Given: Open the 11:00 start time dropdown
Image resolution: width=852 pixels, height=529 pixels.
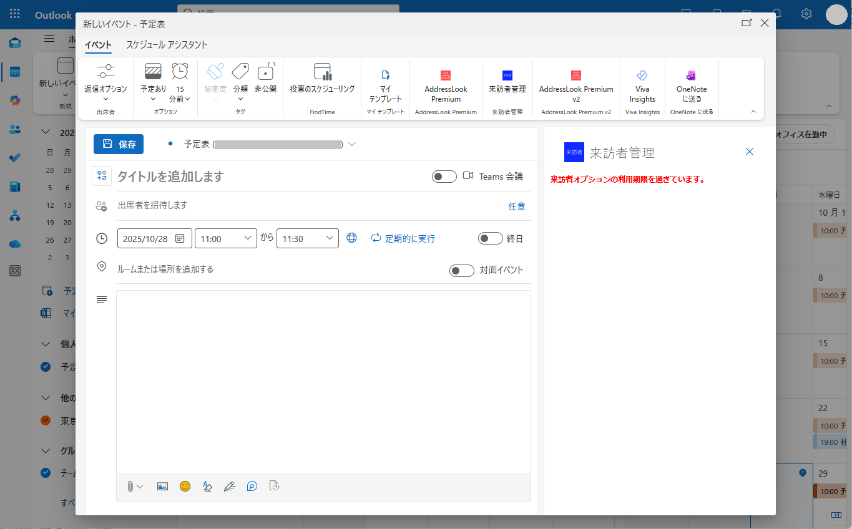Looking at the screenshot, I should pyautogui.click(x=226, y=238).
